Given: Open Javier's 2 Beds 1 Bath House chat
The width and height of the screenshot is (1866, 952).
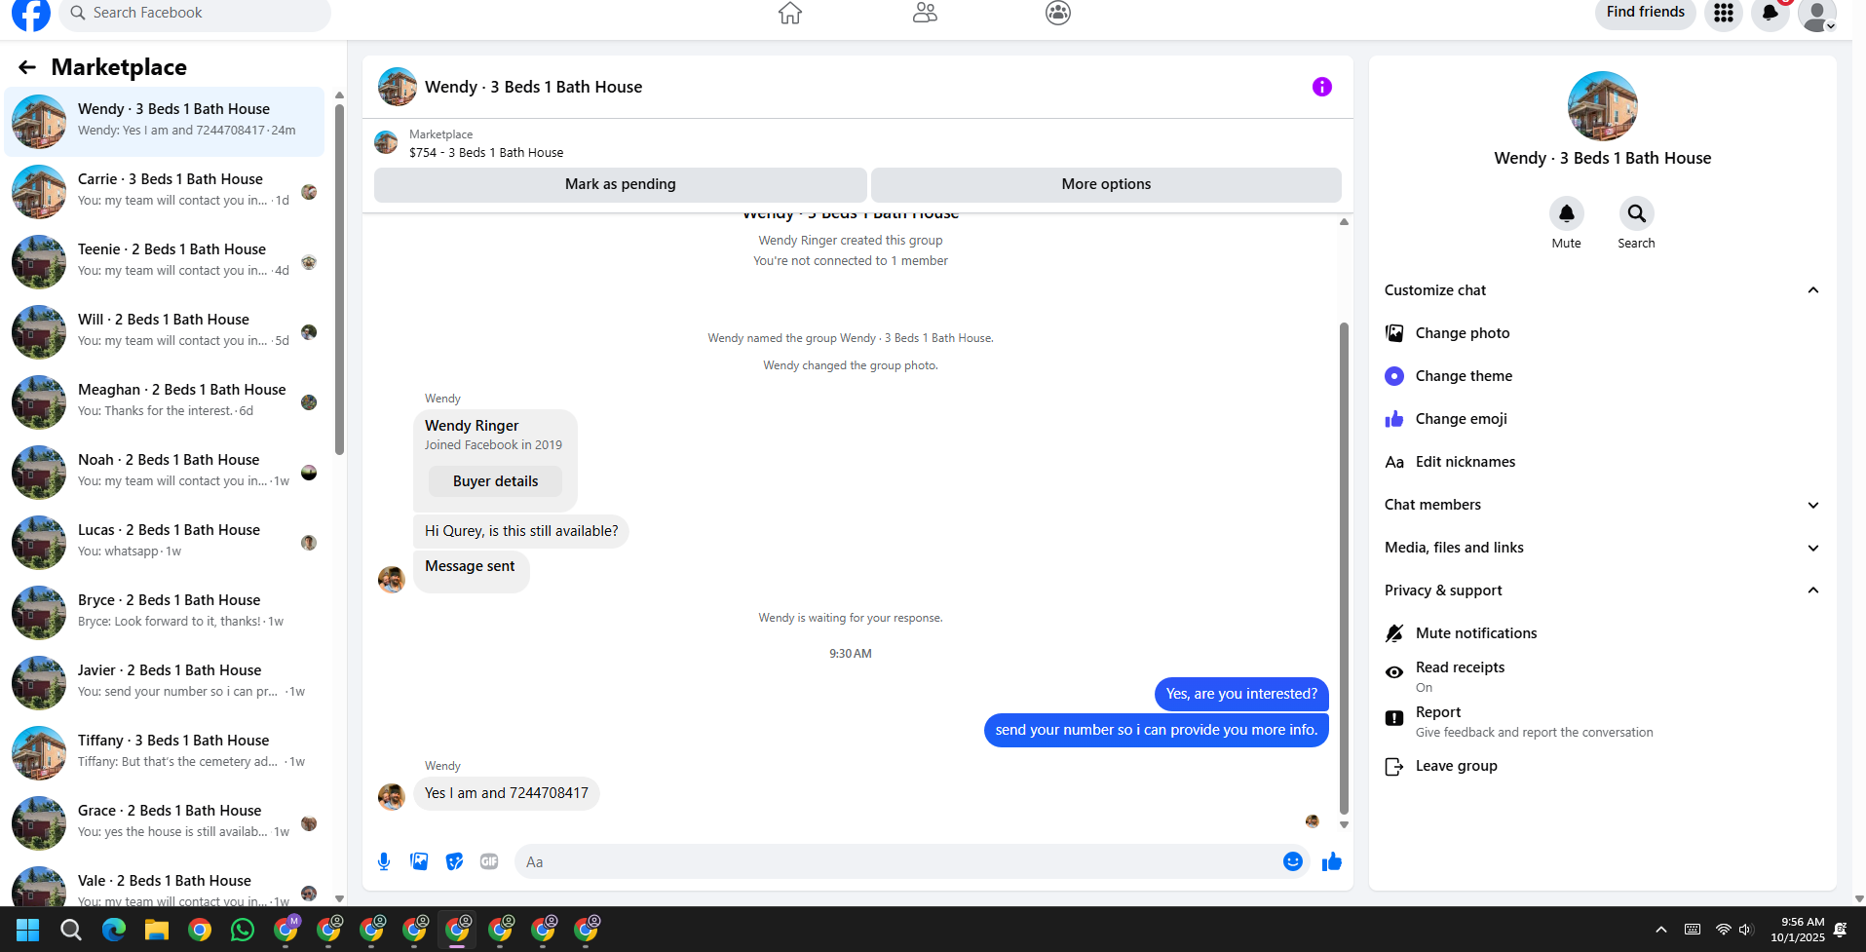Looking at the screenshot, I should click(164, 682).
